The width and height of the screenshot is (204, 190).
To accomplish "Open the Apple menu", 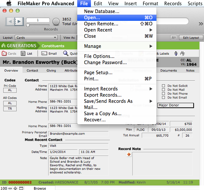I will pyautogui.click(x=9, y=3).
